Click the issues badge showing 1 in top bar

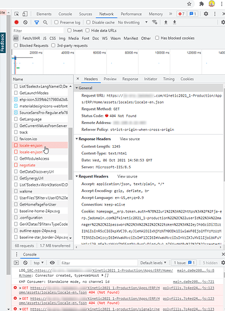tap(193, 14)
